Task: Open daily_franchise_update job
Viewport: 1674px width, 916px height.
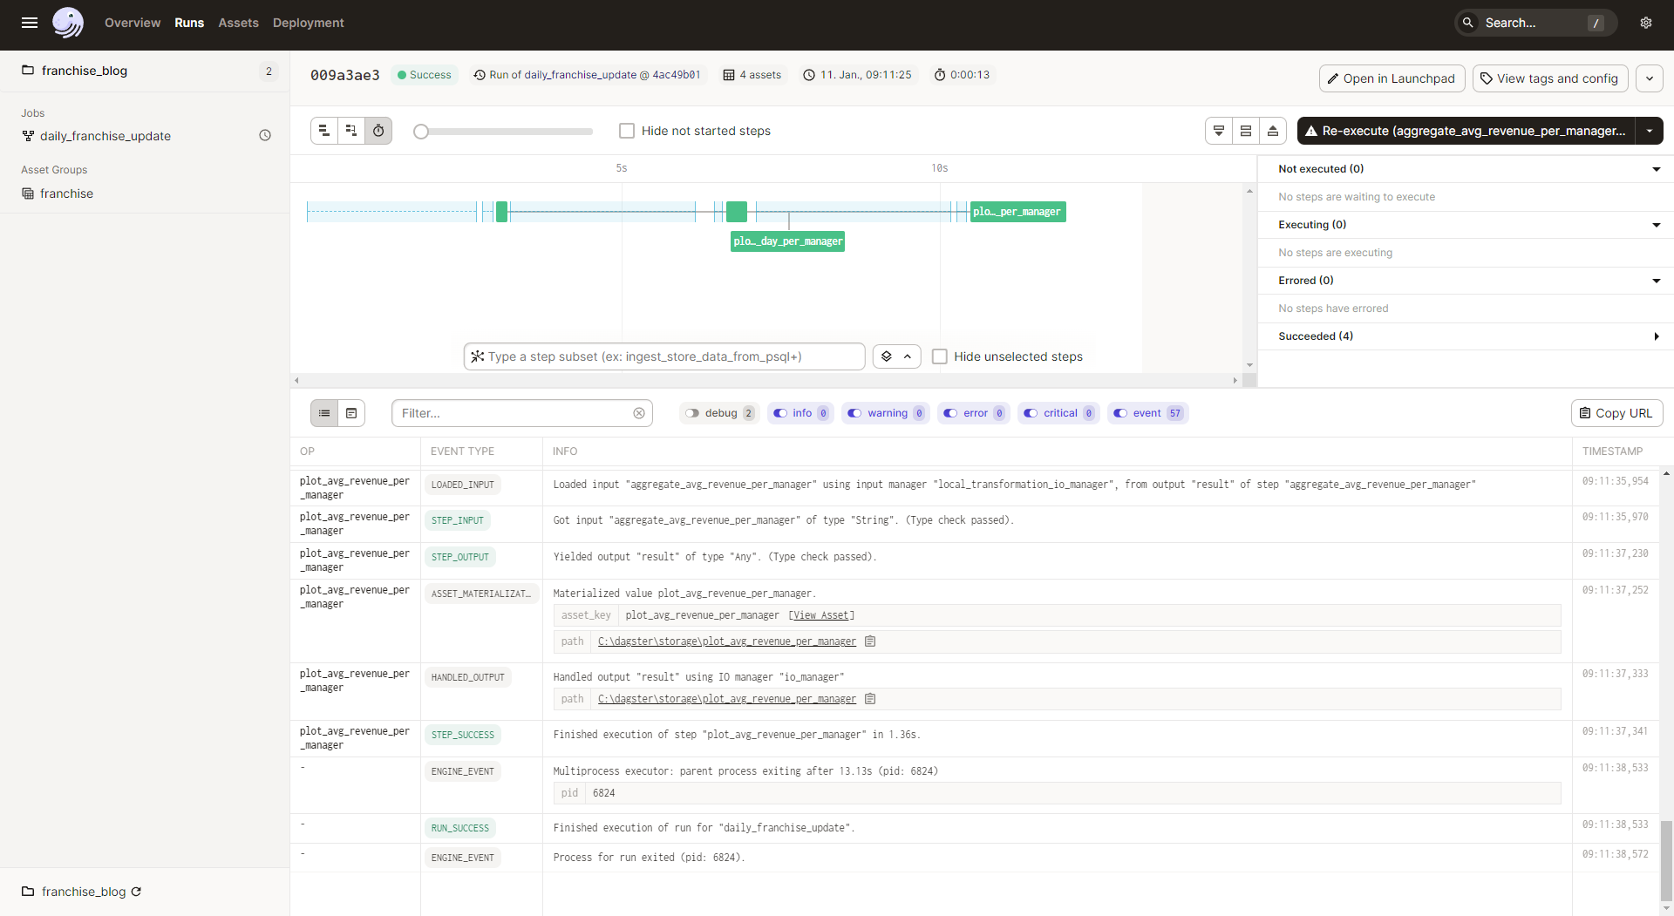Action: tap(105, 136)
